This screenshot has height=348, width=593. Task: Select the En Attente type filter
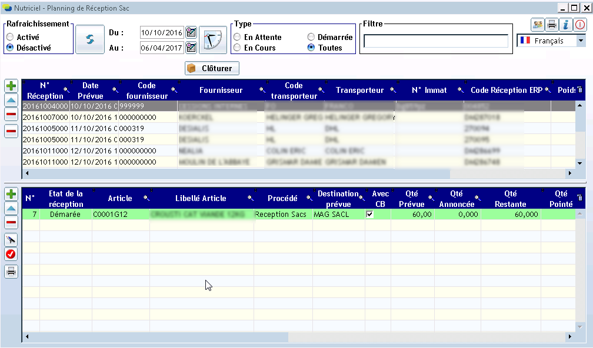coord(237,37)
